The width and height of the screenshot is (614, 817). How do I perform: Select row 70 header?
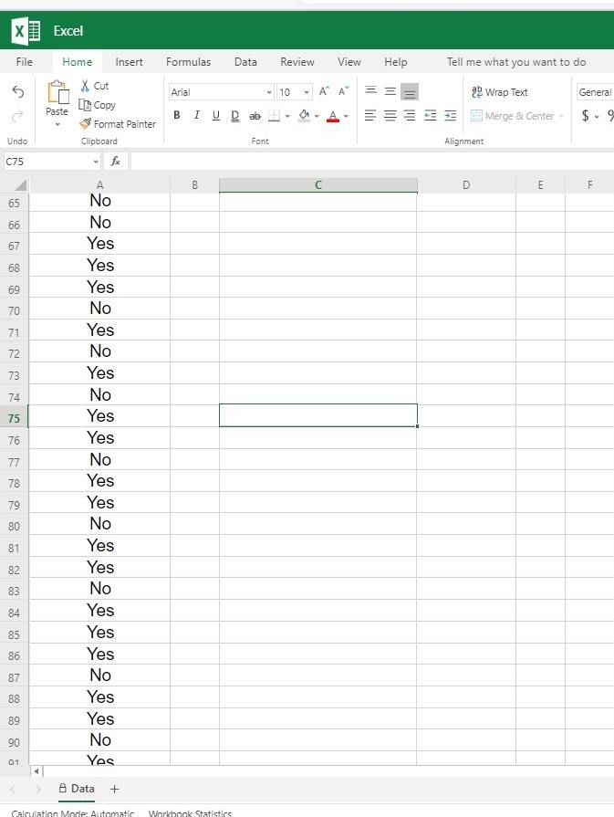[x=14, y=311]
